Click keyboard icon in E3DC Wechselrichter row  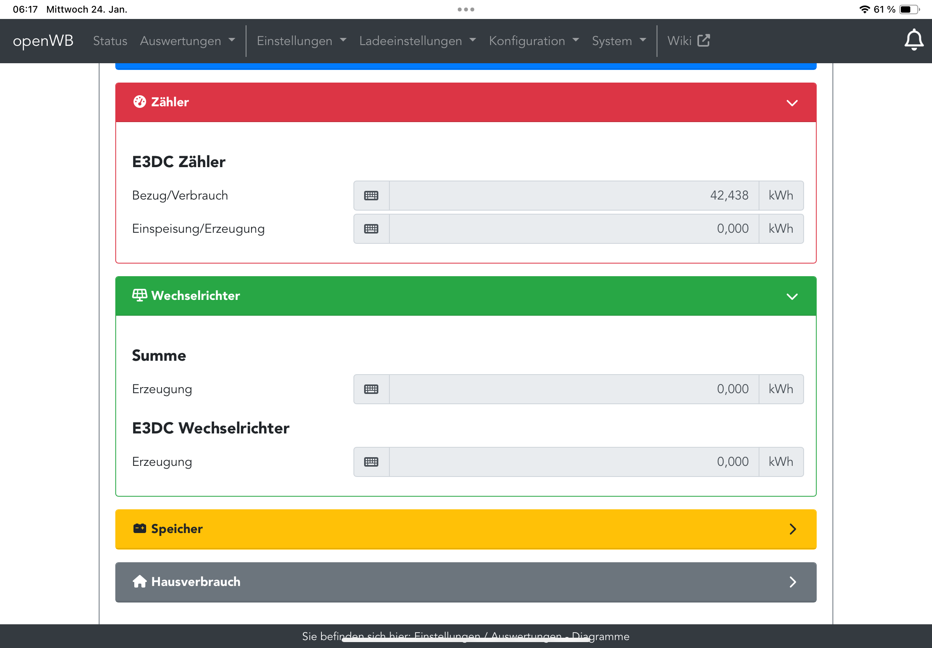[x=371, y=462]
